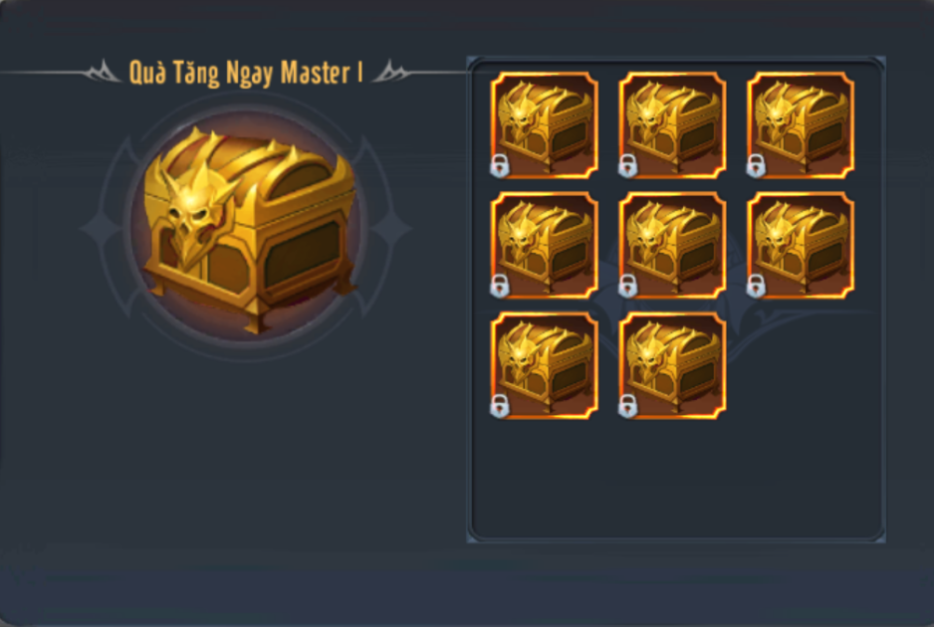Click lock badge on center middle-row chest
Viewport: 934px width, 627px height.
tap(628, 287)
